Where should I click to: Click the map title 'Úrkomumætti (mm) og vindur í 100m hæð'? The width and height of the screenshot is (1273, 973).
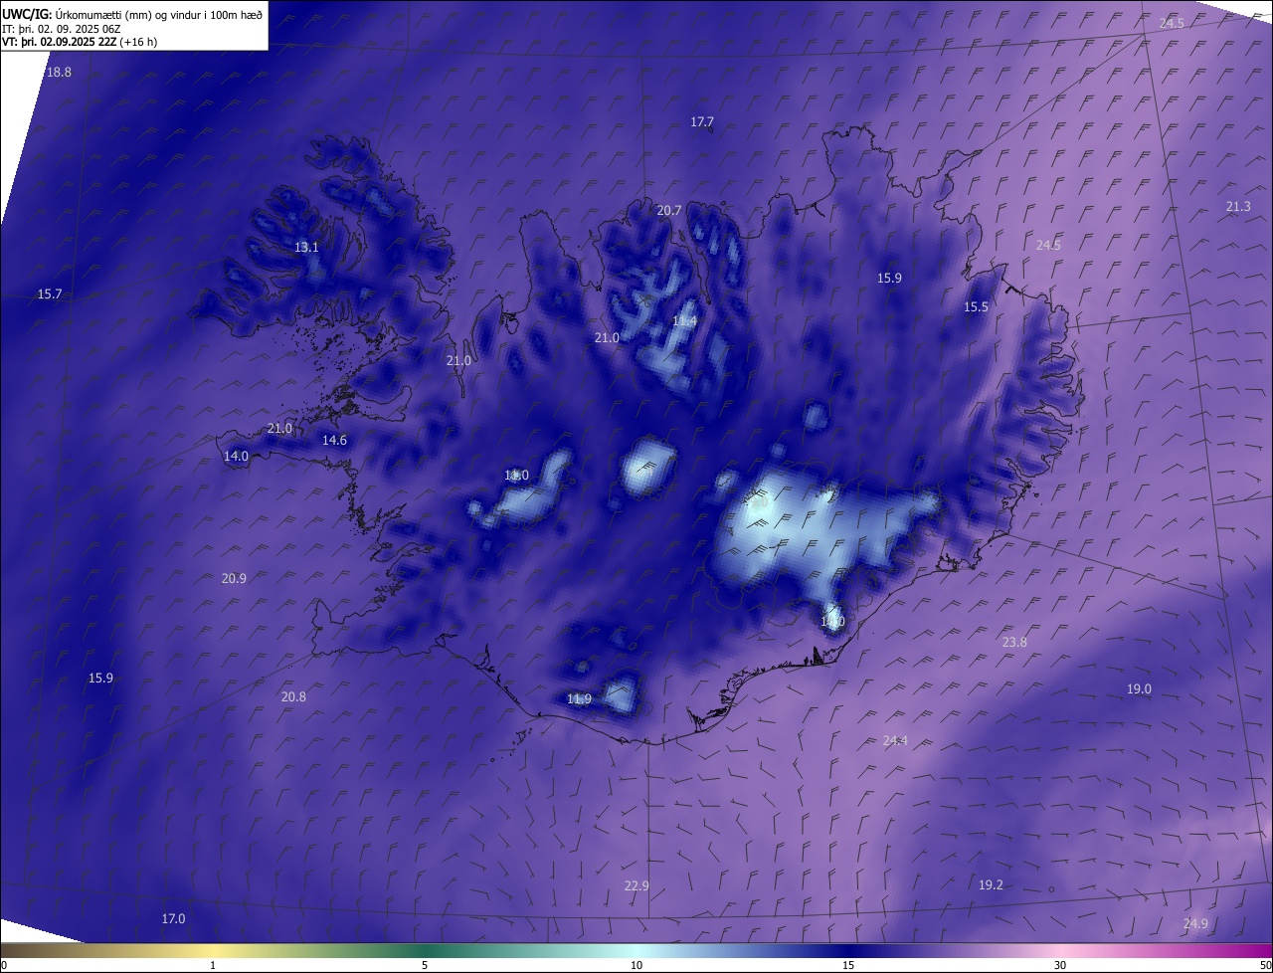click(159, 14)
